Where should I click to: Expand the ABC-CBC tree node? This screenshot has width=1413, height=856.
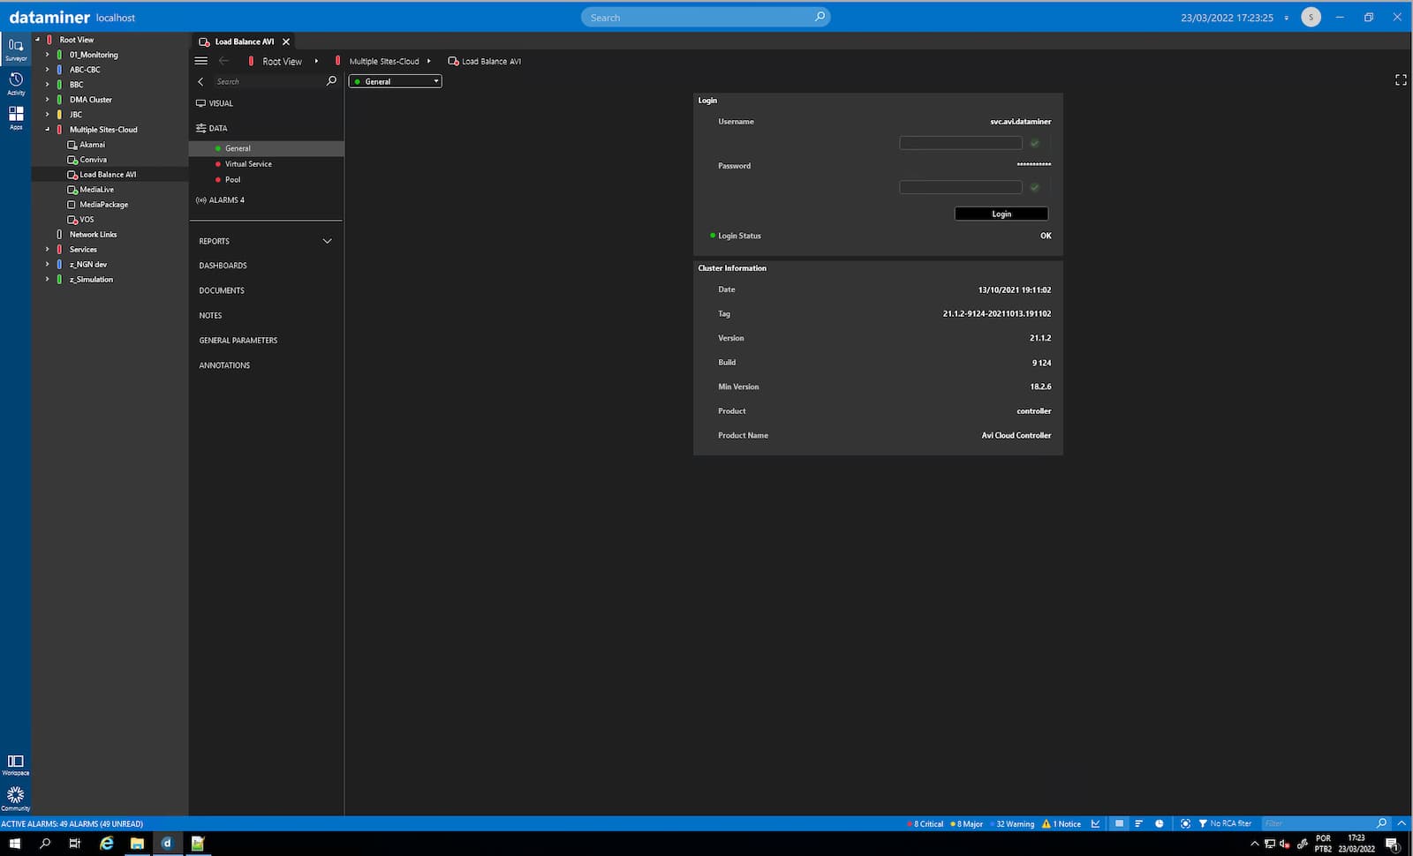click(x=48, y=70)
